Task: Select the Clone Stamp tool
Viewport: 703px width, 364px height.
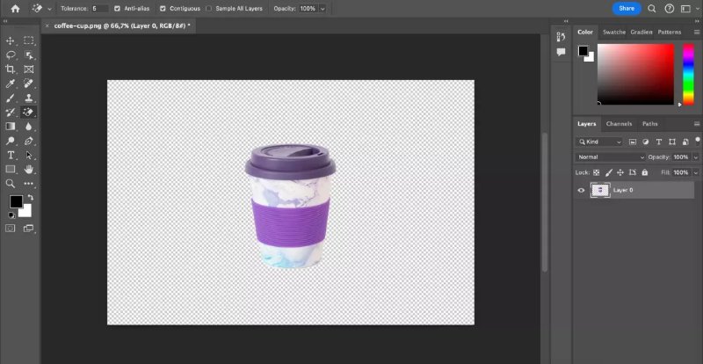Action: coord(29,98)
